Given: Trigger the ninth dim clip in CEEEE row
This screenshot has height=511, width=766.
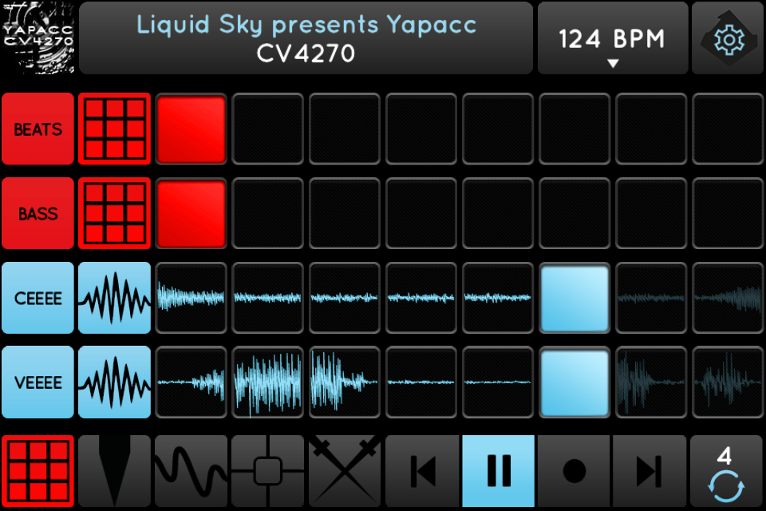Looking at the screenshot, I should click(651, 298).
